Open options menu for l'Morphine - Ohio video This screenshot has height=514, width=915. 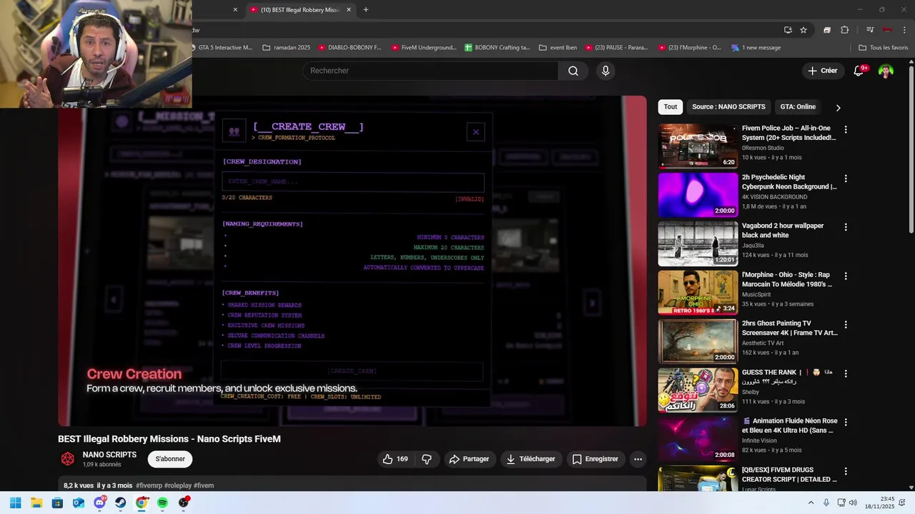pos(846,276)
